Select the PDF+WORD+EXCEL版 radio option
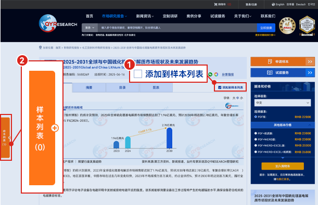The height and width of the screenshot is (205, 318). tap(256, 145)
